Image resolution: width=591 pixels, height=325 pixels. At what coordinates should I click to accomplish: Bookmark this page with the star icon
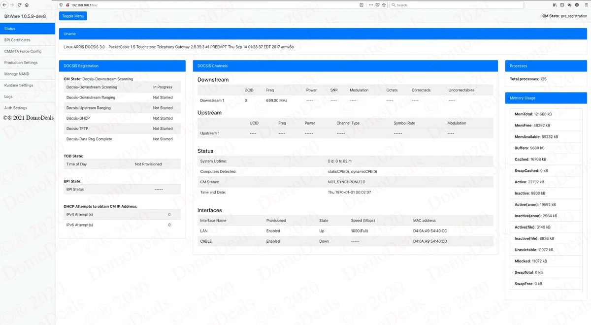(x=384, y=4)
